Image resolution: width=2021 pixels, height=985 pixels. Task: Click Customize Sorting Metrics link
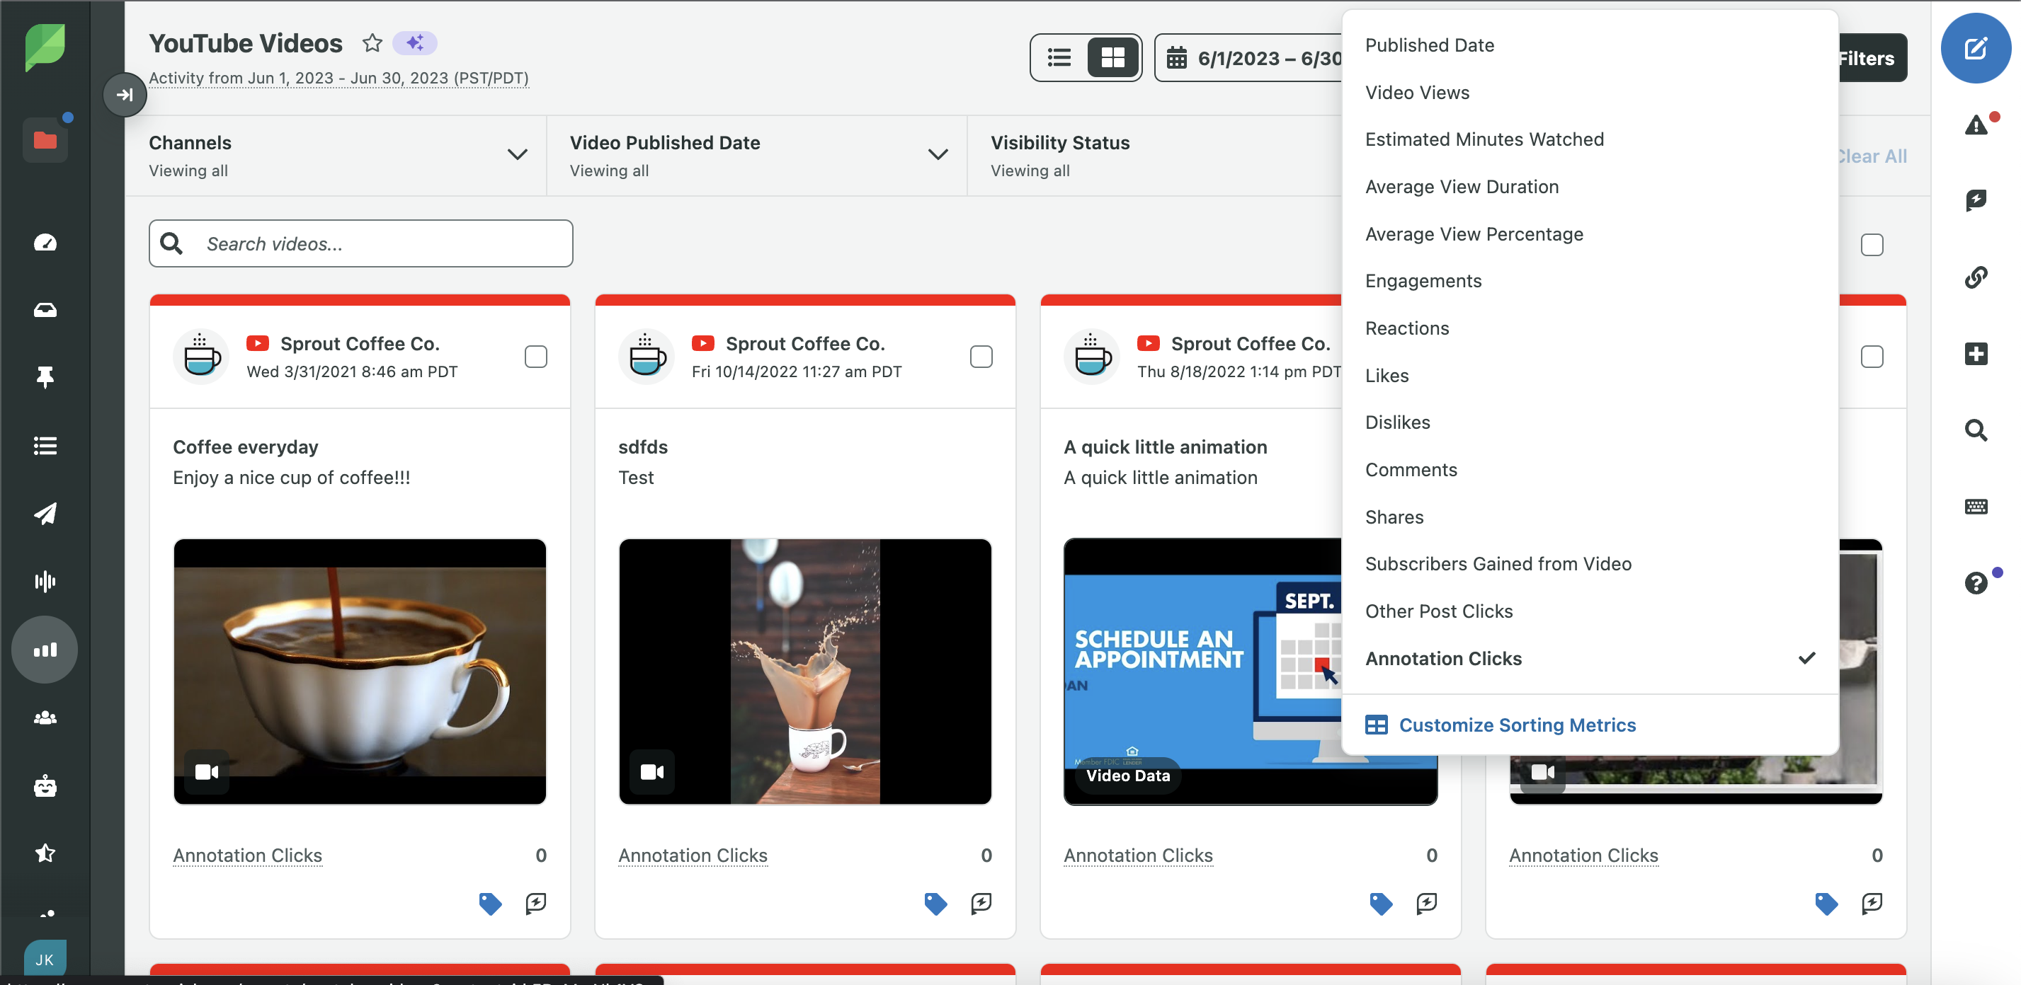[x=1517, y=724]
